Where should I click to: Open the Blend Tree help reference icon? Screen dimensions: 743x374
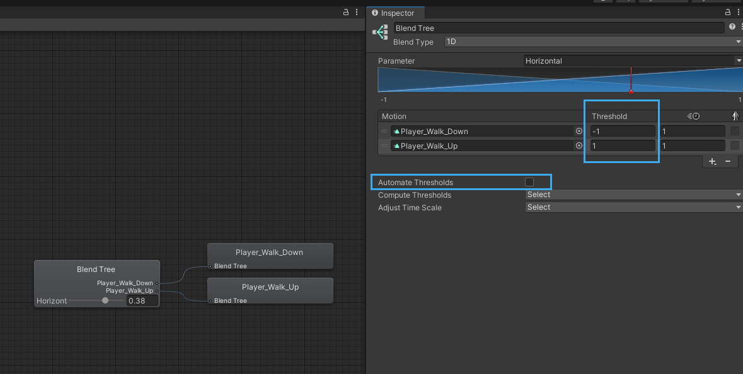point(732,27)
